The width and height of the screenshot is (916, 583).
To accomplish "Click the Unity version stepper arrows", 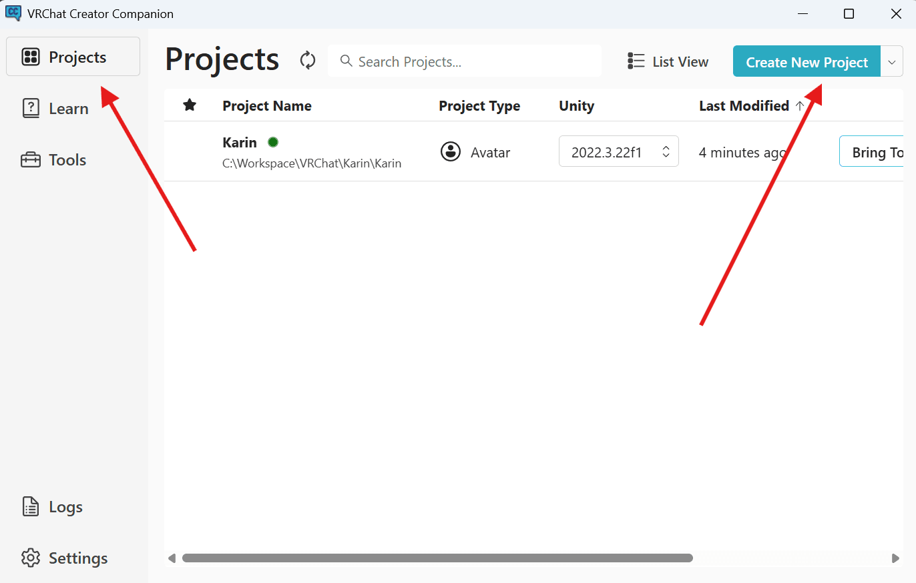I will tap(666, 151).
